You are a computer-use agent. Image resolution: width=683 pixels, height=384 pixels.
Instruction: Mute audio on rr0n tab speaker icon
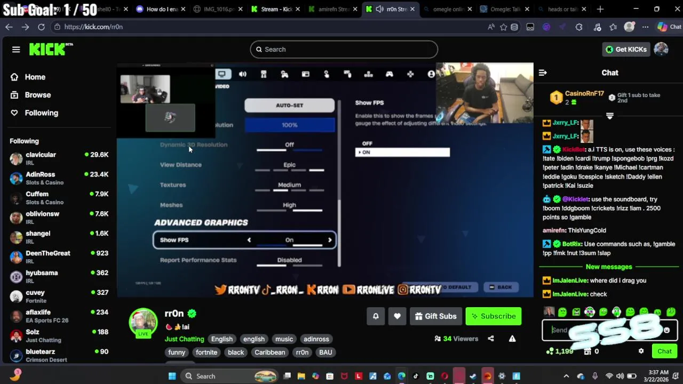pyautogui.click(x=379, y=9)
